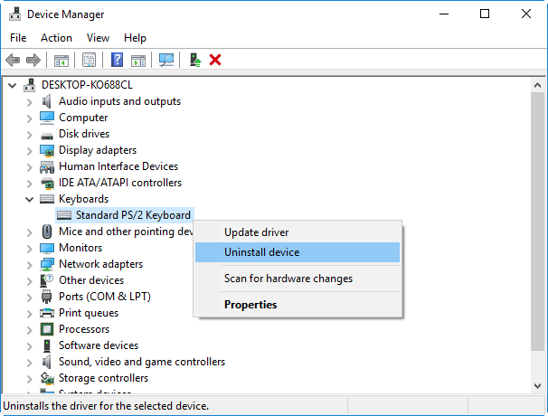Choose Uninstall device from context menu
Screen dimensions: 548x416
pos(262,252)
